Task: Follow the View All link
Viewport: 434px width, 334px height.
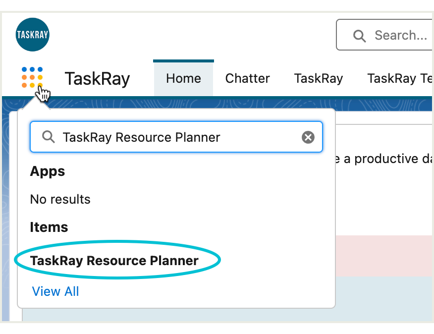Action: click(55, 291)
